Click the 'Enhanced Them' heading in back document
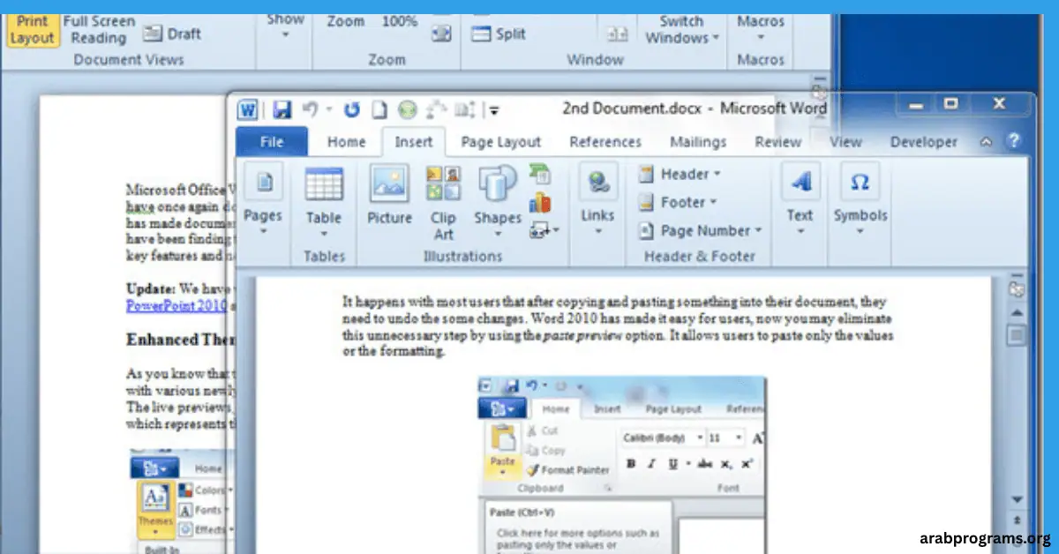Viewport: 1059px width, 554px height. [x=179, y=340]
